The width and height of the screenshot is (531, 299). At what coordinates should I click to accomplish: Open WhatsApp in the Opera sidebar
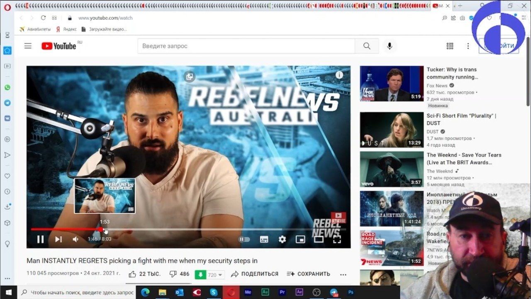pyautogui.click(x=7, y=88)
